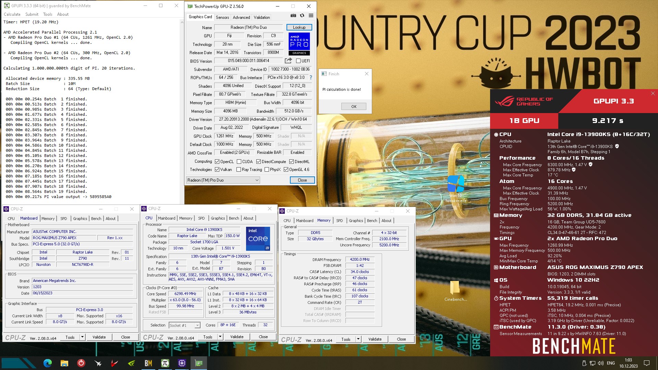This screenshot has height=370, width=658.
Task: Open Bench tab in CPU-Z CPU window
Action: pyautogui.click(x=234, y=218)
